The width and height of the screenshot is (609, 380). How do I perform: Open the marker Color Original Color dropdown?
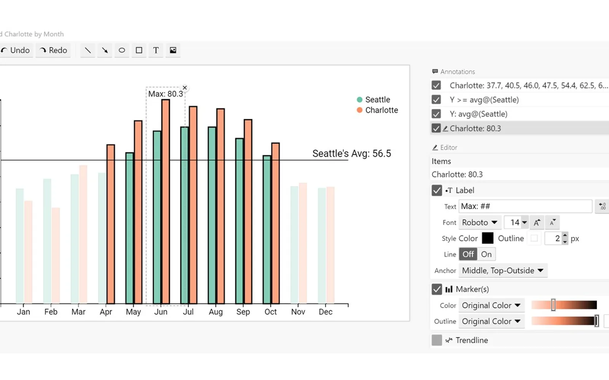pyautogui.click(x=491, y=306)
